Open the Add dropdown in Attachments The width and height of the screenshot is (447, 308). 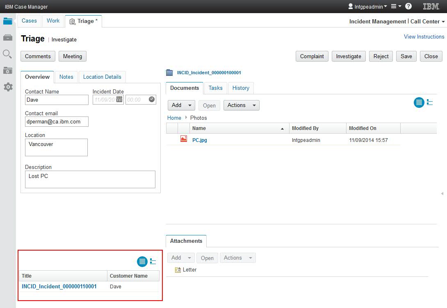pos(181,258)
